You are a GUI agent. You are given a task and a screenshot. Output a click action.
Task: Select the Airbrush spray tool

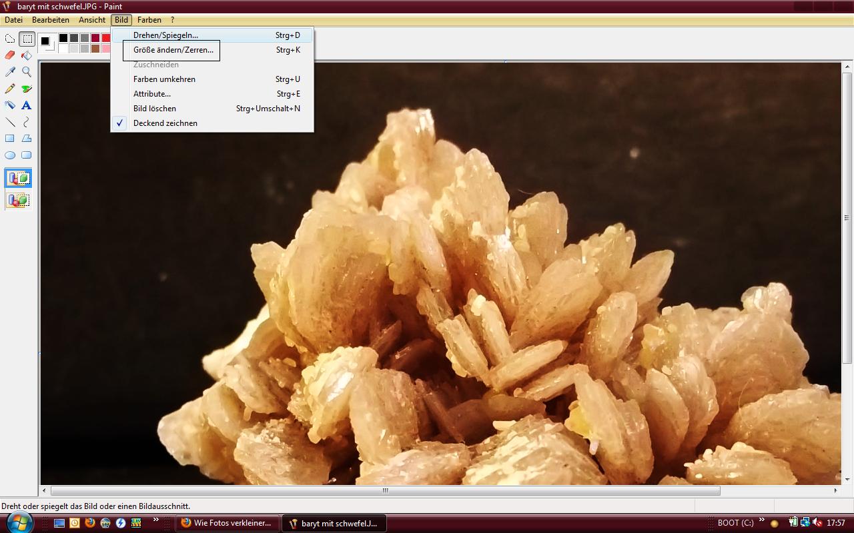[10, 105]
